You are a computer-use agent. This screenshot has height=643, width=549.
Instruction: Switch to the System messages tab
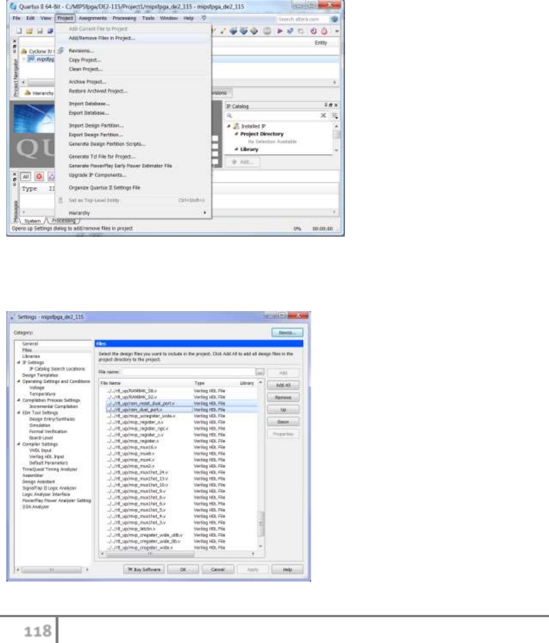click(x=33, y=221)
